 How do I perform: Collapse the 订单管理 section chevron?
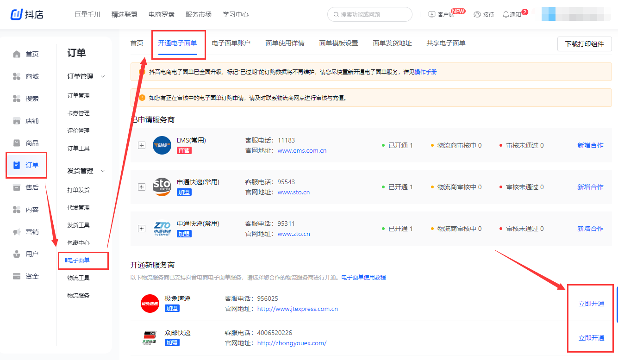coord(103,76)
